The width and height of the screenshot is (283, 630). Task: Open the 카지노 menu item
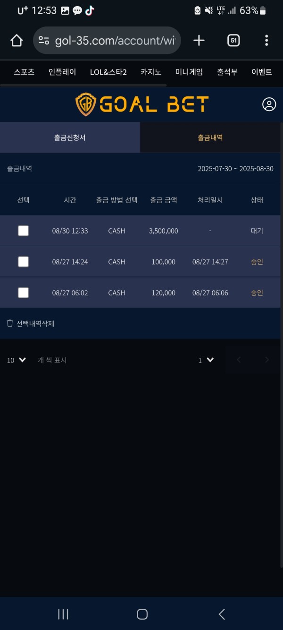click(x=150, y=72)
